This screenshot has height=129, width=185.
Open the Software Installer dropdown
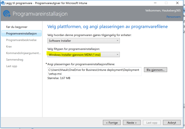[x=84, y=41]
